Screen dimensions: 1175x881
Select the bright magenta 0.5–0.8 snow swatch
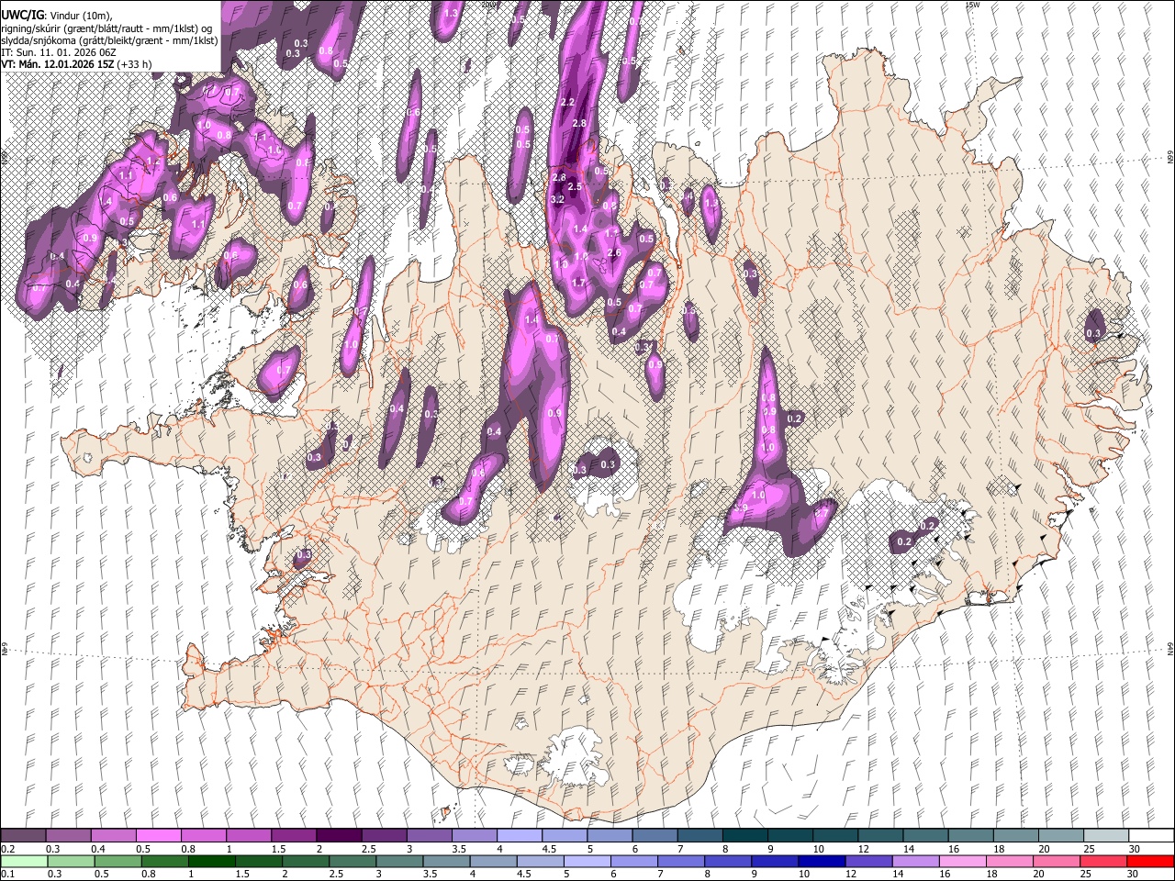[158, 835]
